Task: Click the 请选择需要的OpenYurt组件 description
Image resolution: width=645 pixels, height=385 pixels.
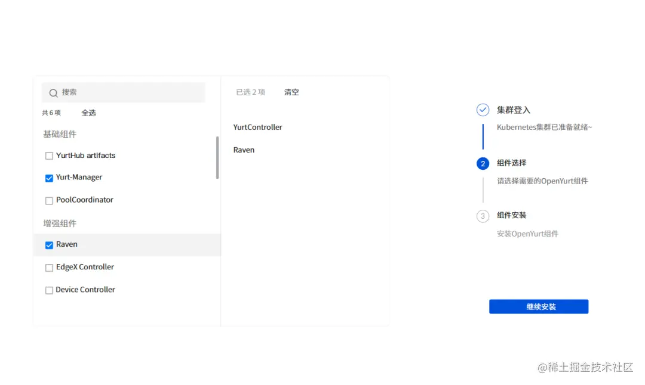Action: (542, 181)
